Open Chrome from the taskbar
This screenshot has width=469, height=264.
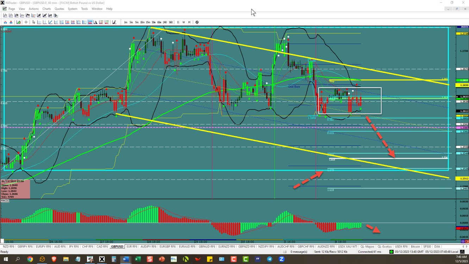tap(30, 259)
